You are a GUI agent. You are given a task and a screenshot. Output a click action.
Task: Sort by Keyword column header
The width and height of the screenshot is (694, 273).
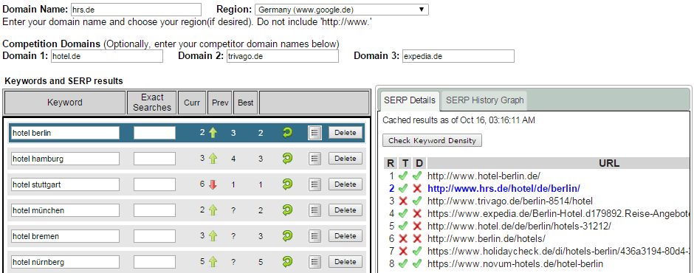point(65,103)
